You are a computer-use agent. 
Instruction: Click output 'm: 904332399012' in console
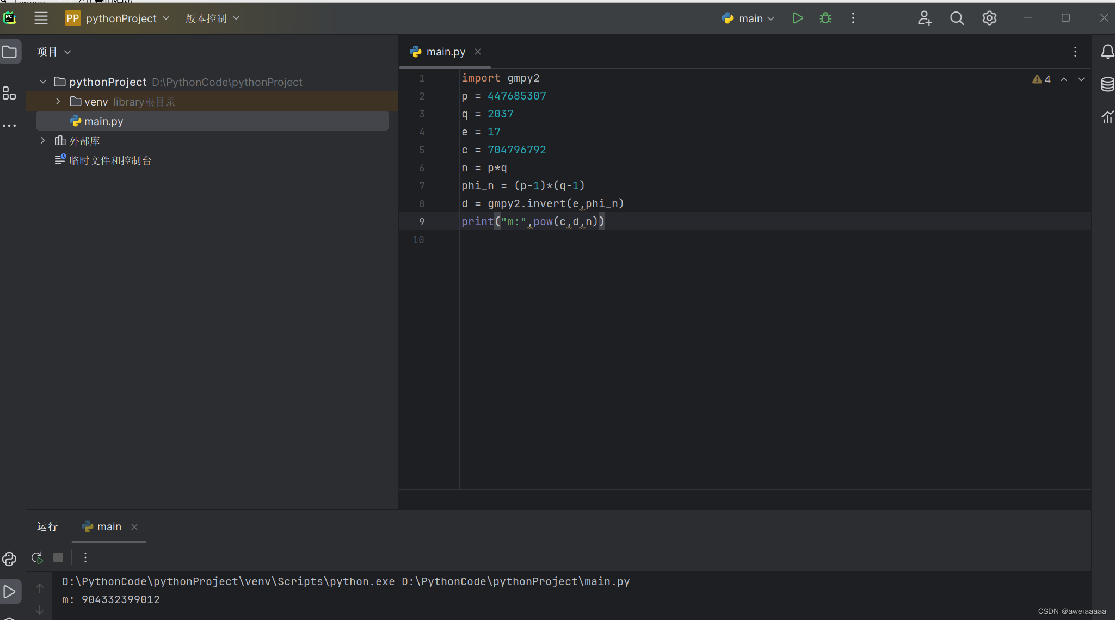pos(110,599)
